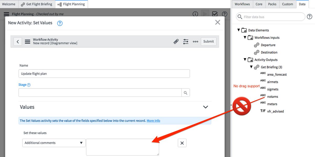Collapse the Data Elements tree node
The image size is (315, 157).
coord(239,30)
